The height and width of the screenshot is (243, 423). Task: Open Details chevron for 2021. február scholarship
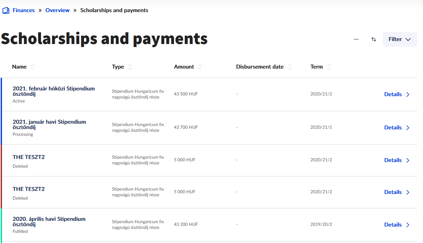(x=408, y=94)
